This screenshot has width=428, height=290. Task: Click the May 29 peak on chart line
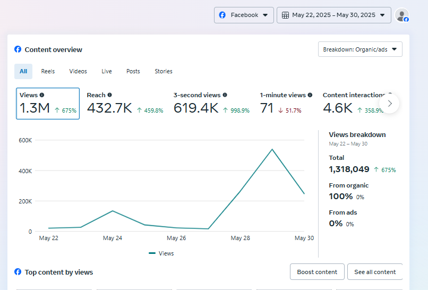click(272, 149)
